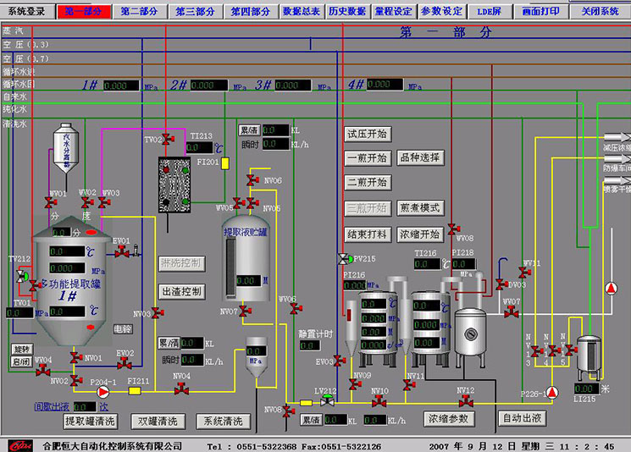The height and width of the screenshot is (452, 631).
Task: Toggle valve NV10
Action: pos(379,401)
